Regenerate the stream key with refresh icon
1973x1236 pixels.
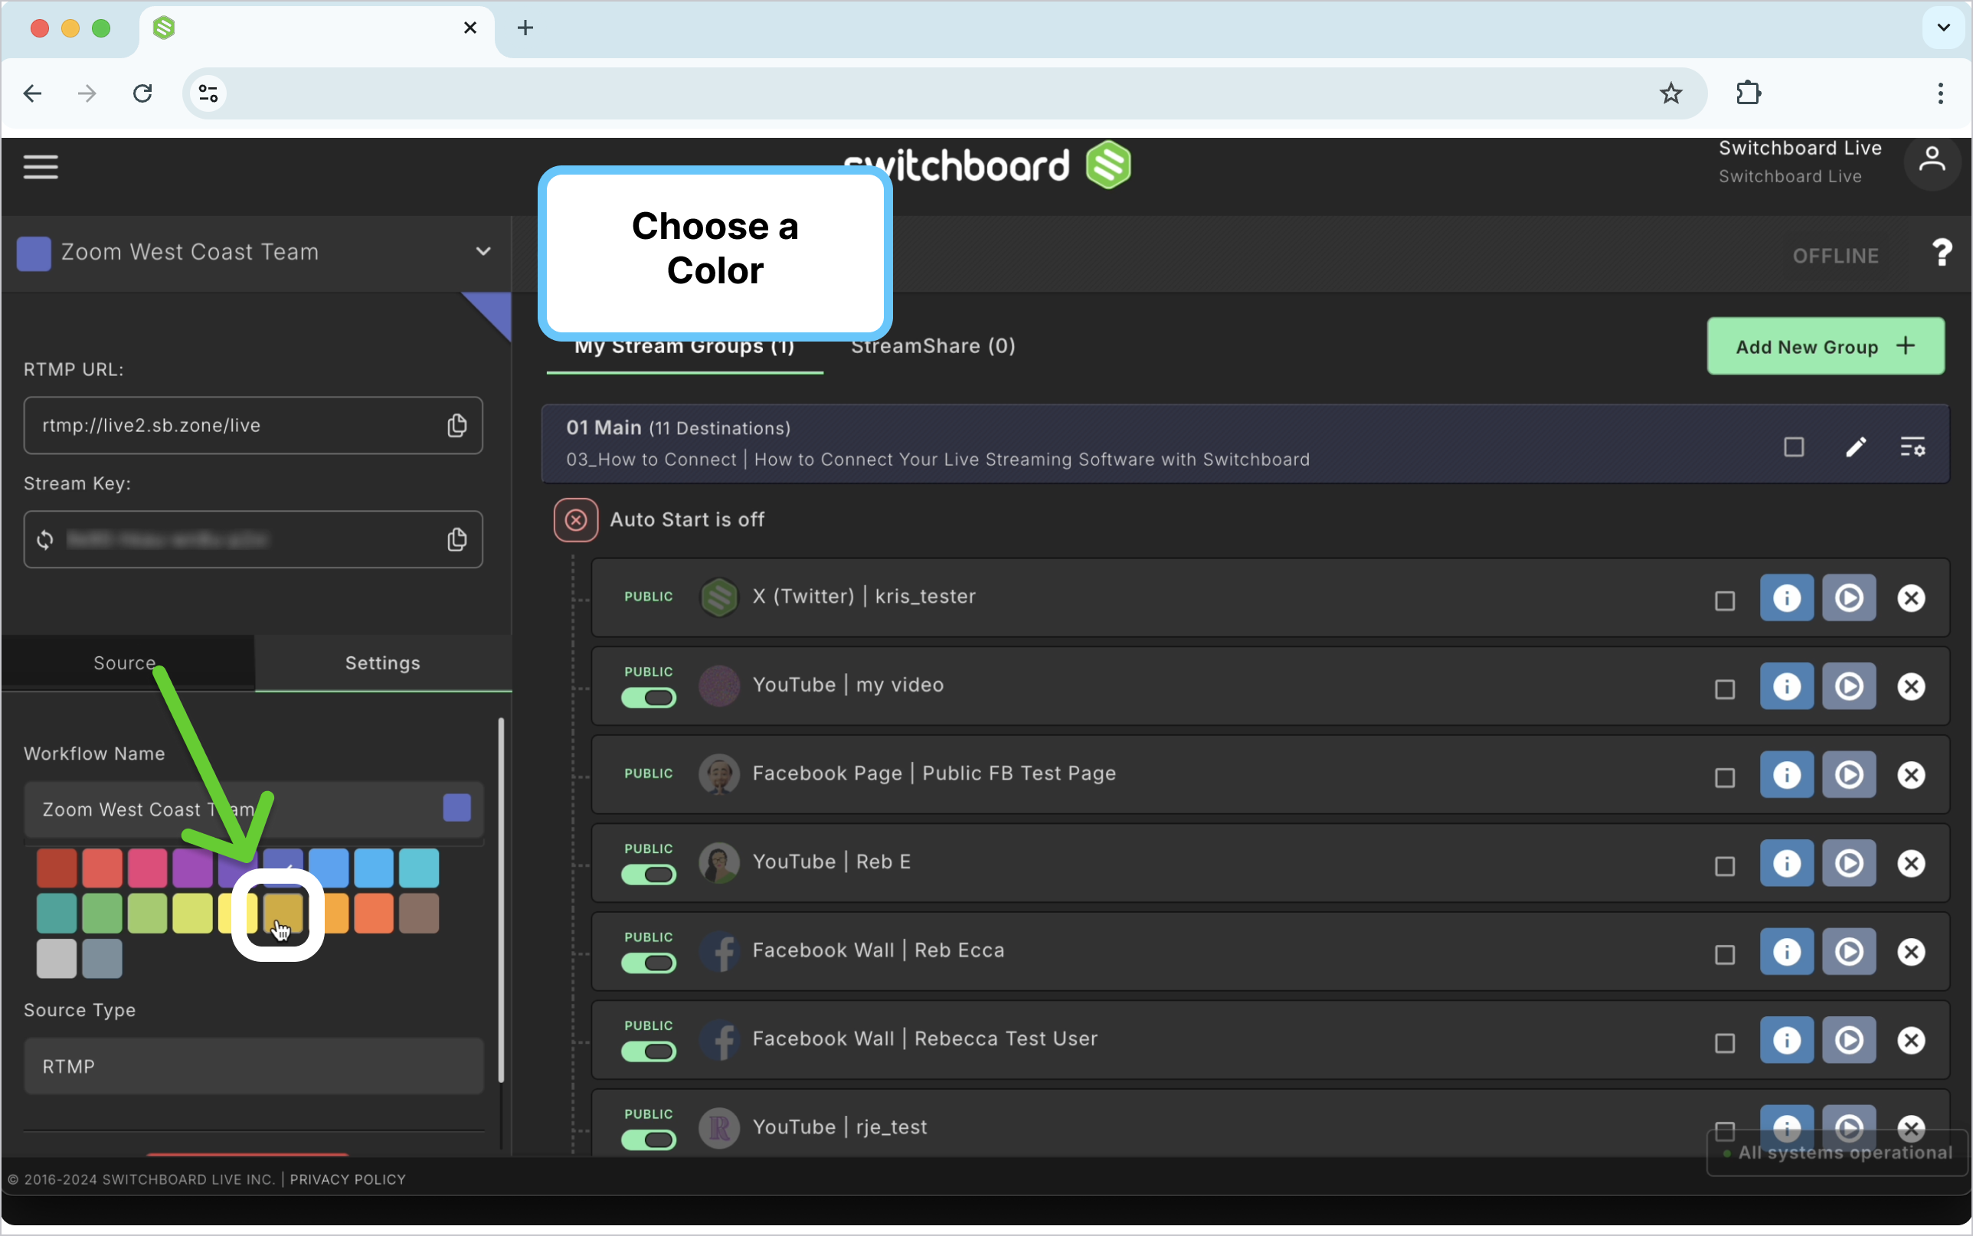(45, 540)
